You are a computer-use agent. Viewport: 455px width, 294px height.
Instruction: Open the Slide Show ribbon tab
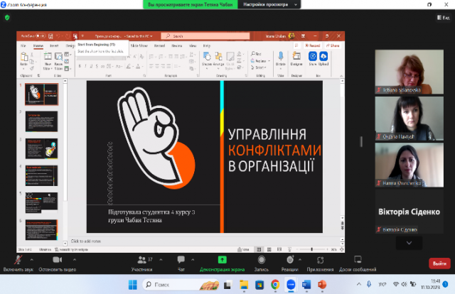(x=139, y=45)
